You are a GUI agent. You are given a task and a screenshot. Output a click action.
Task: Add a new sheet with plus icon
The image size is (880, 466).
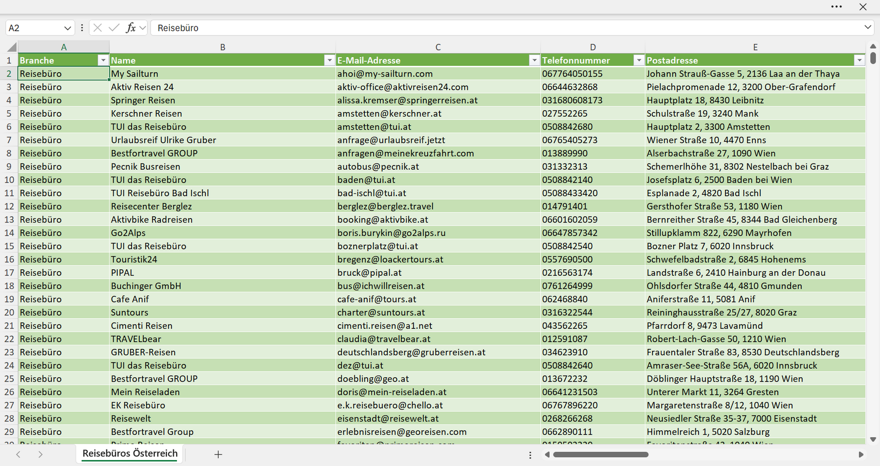pyautogui.click(x=218, y=454)
